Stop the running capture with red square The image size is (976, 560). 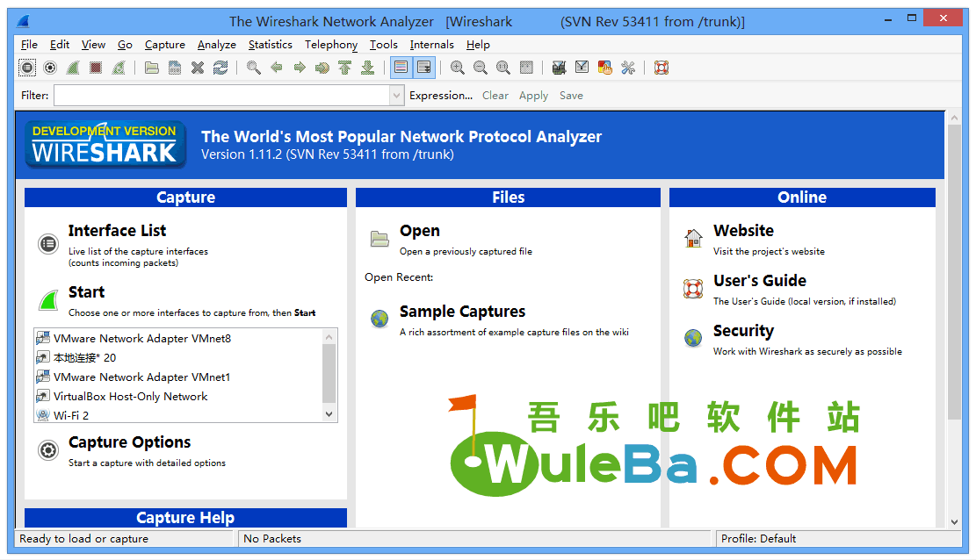coord(95,68)
